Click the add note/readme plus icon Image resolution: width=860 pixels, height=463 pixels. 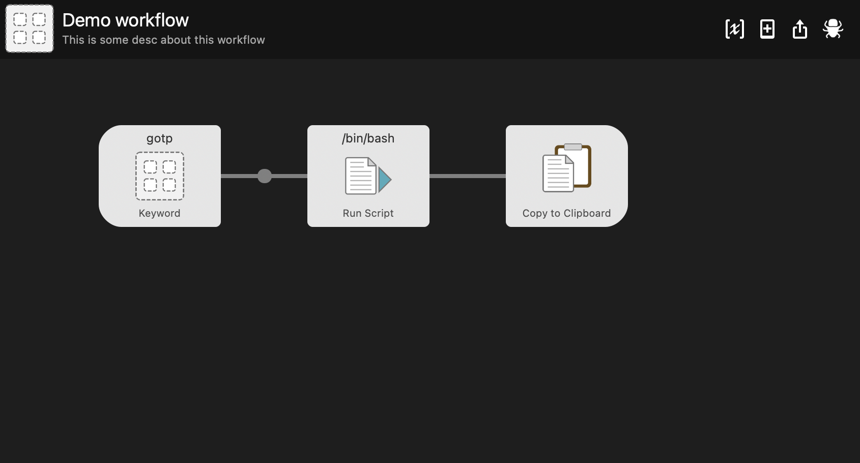[x=767, y=29]
